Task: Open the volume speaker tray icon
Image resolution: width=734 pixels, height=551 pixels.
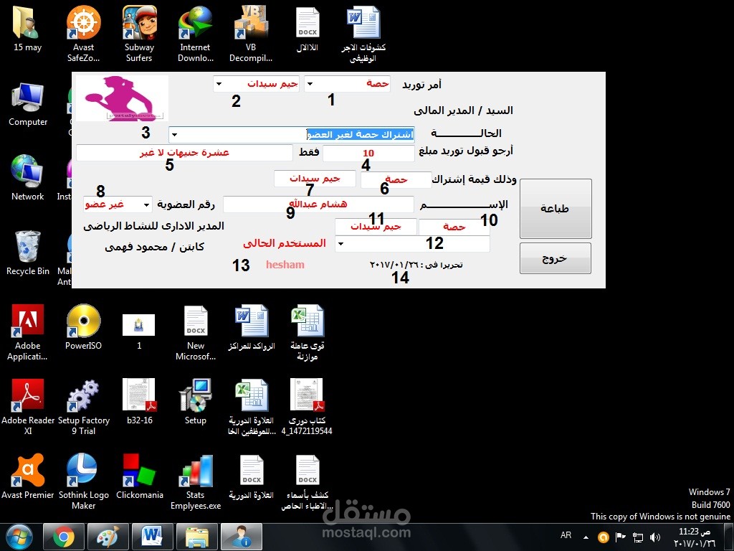Action: (x=655, y=537)
